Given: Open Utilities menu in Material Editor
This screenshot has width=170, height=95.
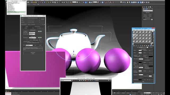Looking at the screenshot, I should pyautogui.click(x=148, y=30).
